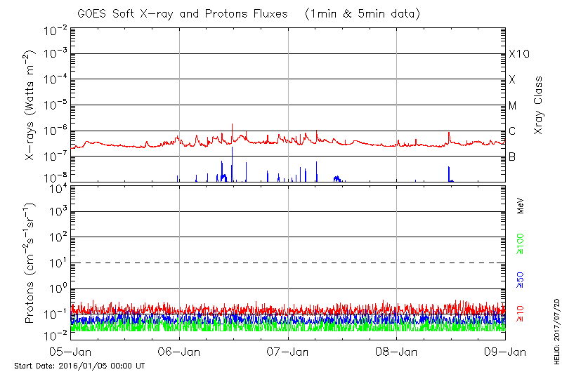Click the '(1min & 5min data)' subtitle text
Screen dimensions: 562x372
tap(358, 13)
